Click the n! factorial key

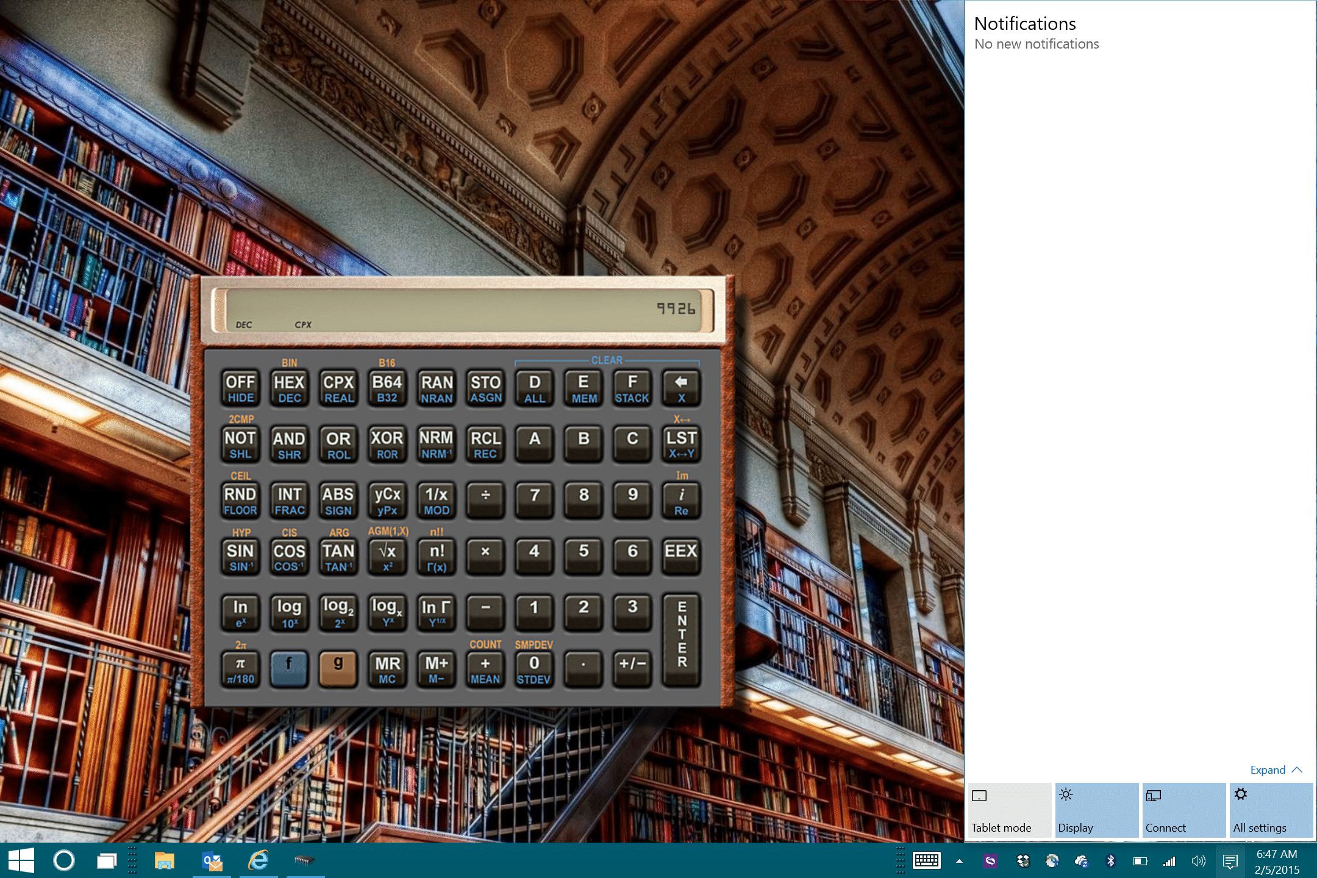pyautogui.click(x=437, y=557)
